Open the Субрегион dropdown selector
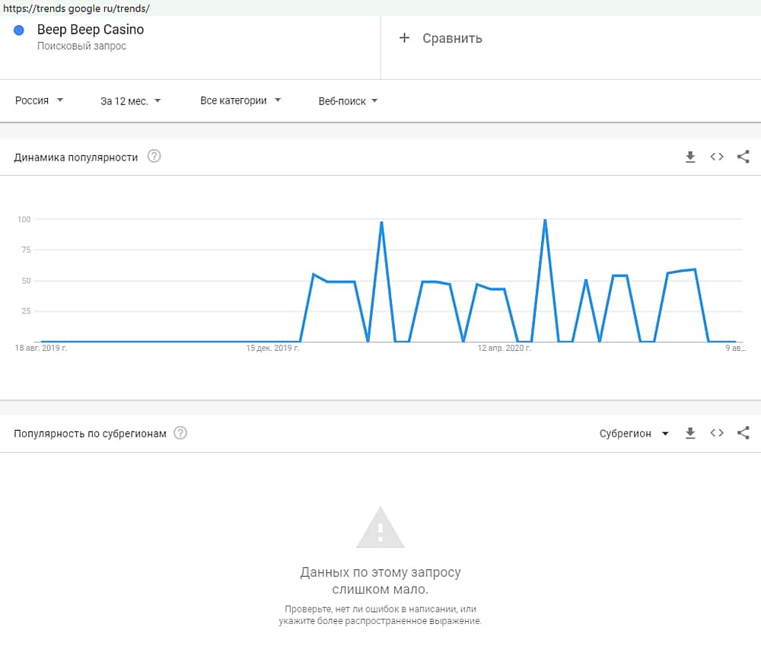761x672 pixels. pyautogui.click(x=633, y=433)
